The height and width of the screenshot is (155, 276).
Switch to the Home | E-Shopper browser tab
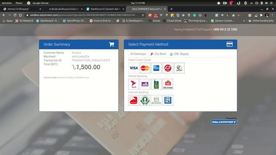pos(22,9)
